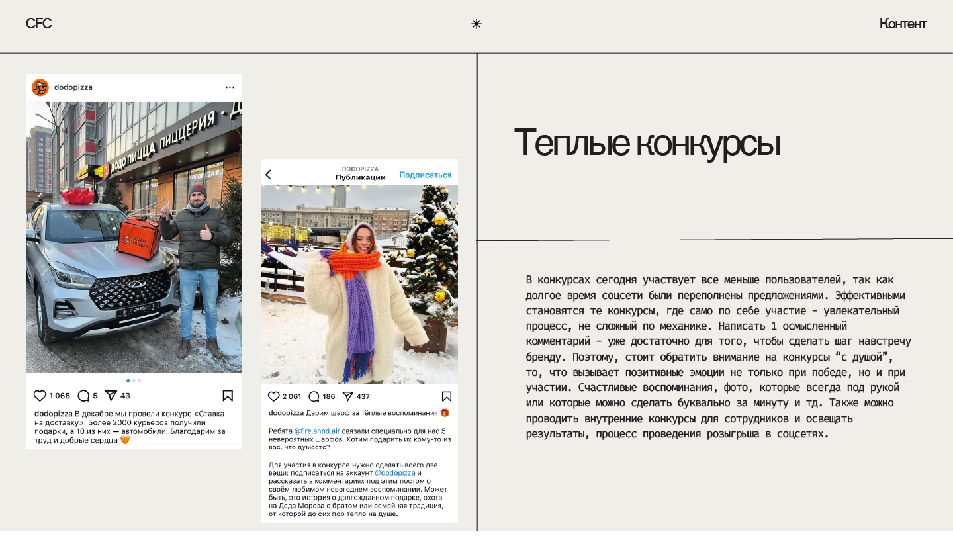
Task: Save the scarf giveaway post bookmark
Action: click(447, 396)
